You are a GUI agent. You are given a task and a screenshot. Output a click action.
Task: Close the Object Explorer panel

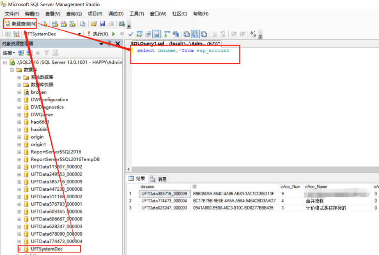[117, 44]
